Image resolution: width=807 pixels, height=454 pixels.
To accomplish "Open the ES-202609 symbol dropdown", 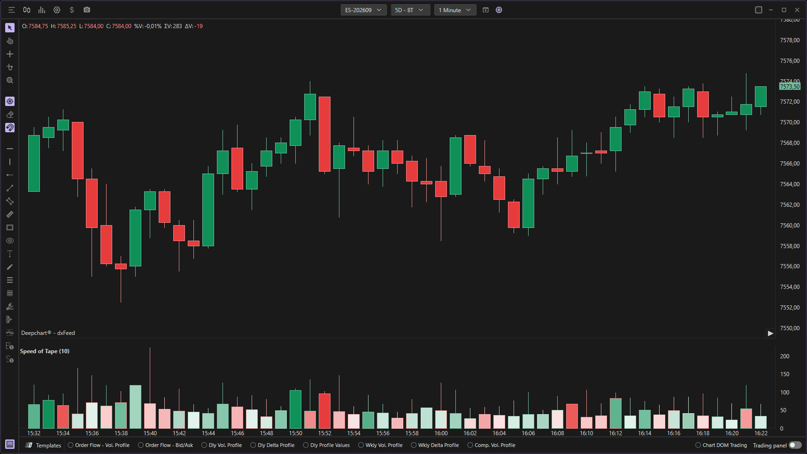I will [x=363, y=10].
